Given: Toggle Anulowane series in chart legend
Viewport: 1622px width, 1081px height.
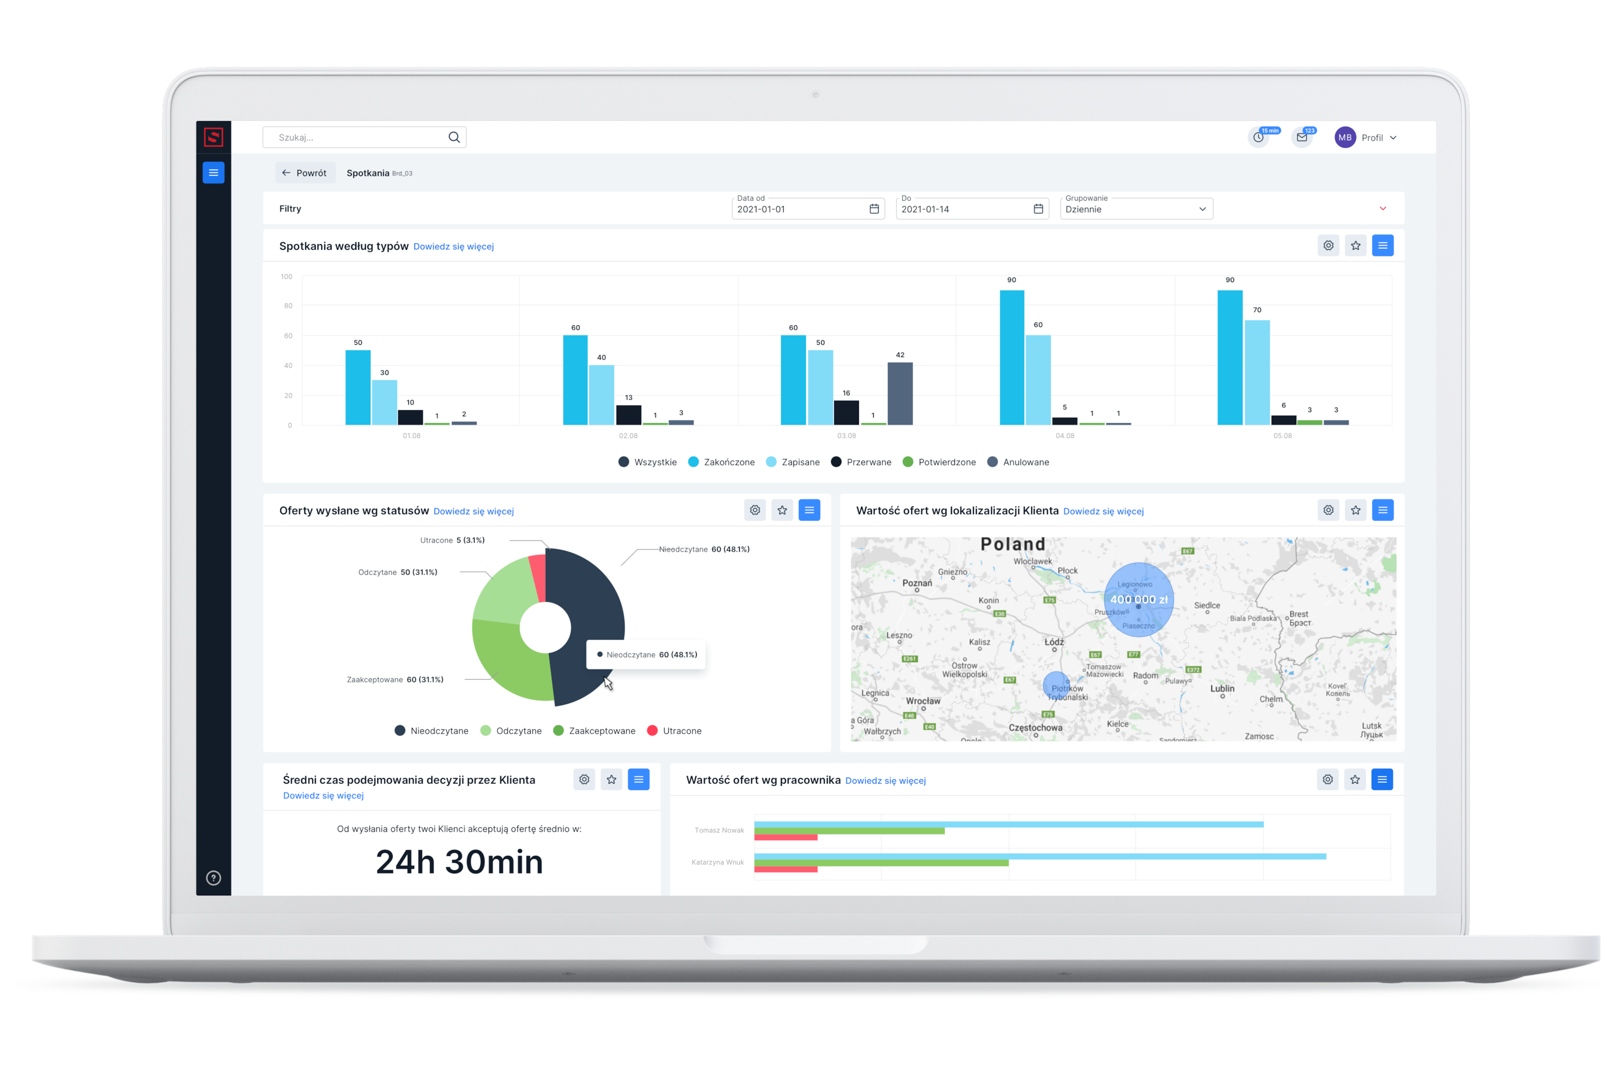Looking at the screenshot, I should point(1017,462).
